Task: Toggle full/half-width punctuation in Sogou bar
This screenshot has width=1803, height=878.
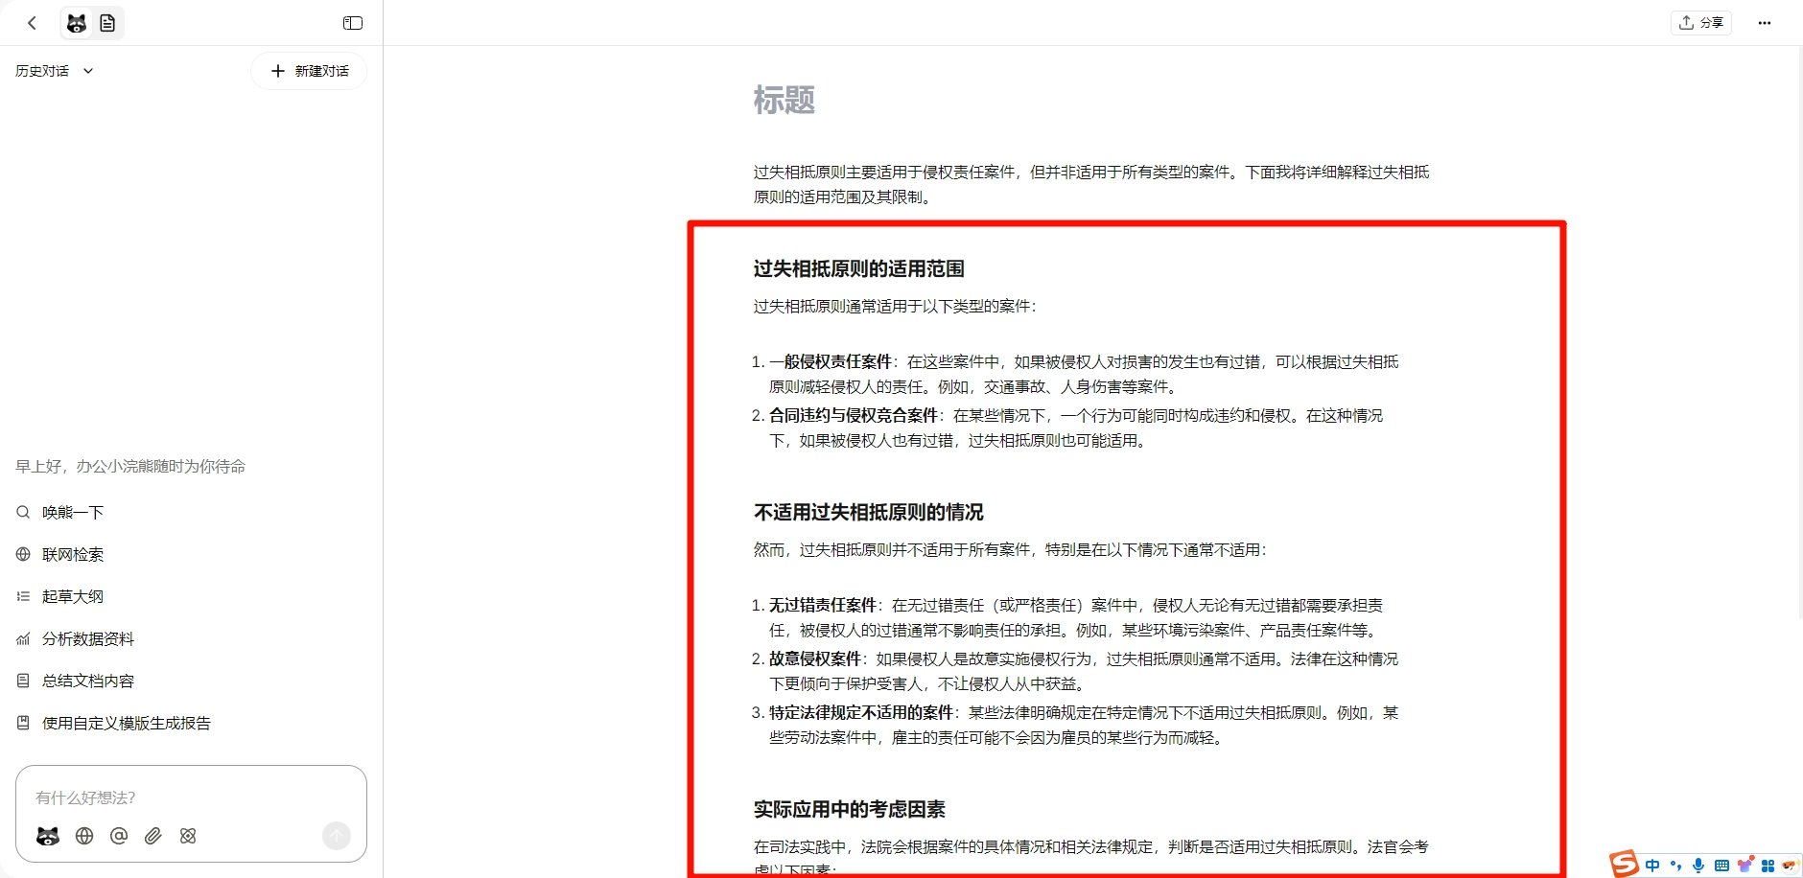Action: [1676, 866]
